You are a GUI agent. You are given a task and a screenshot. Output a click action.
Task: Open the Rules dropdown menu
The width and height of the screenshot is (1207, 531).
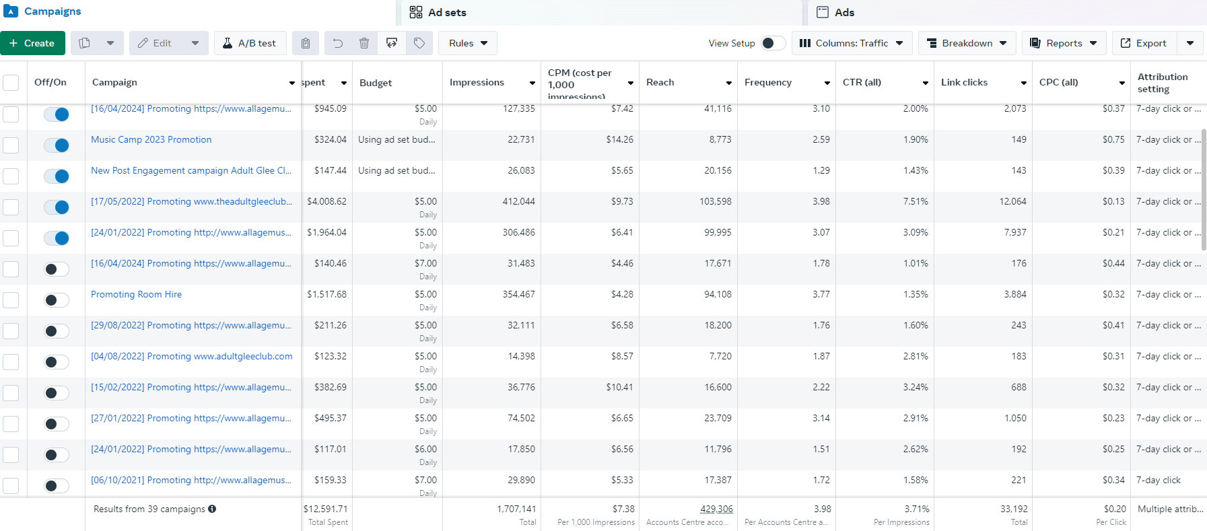[468, 43]
